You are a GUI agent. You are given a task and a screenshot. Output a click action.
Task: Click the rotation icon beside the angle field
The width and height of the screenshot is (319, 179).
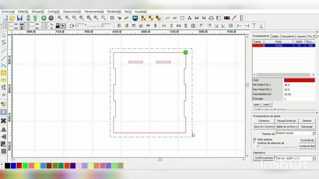[x=72, y=26]
